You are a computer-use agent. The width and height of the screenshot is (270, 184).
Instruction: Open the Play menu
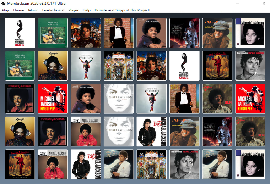point(5,10)
